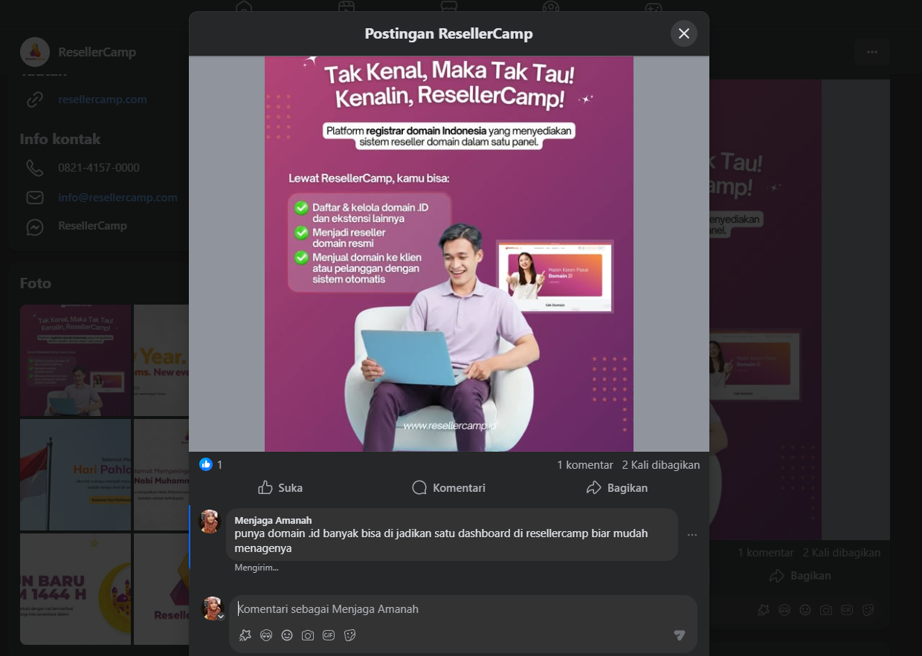922x656 pixels.
Task: Attach a photo using the camera icon
Action: click(308, 635)
